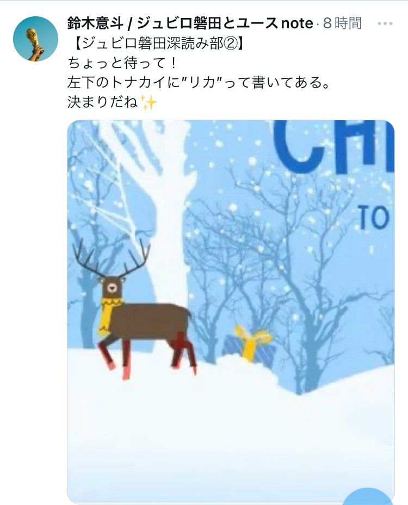Open the attached winter illustration image
Image resolution: width=408 pixels, height=505 pixels.
point(231,312)
